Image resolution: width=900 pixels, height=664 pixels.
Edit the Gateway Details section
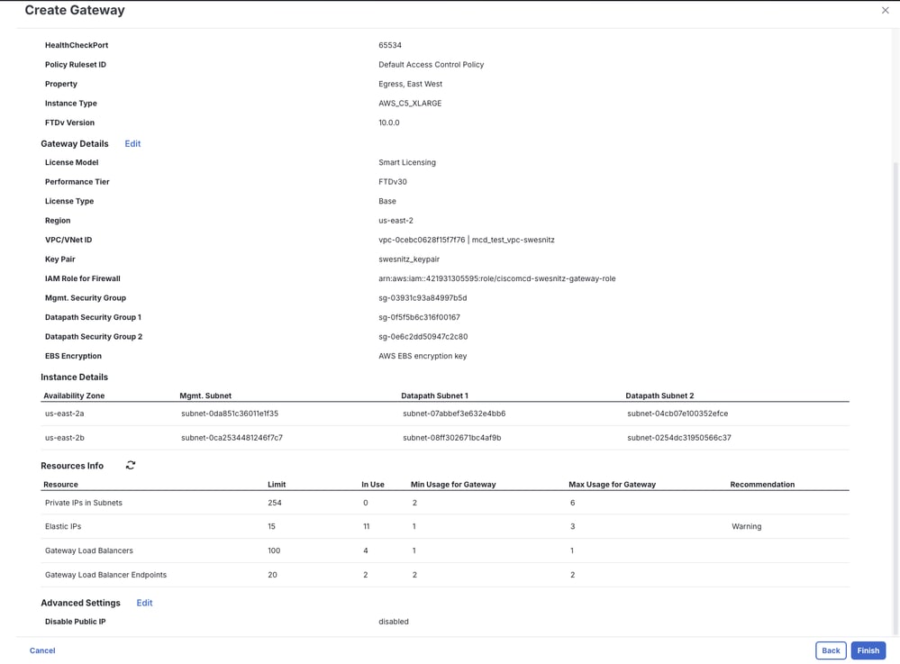point(132,143)
